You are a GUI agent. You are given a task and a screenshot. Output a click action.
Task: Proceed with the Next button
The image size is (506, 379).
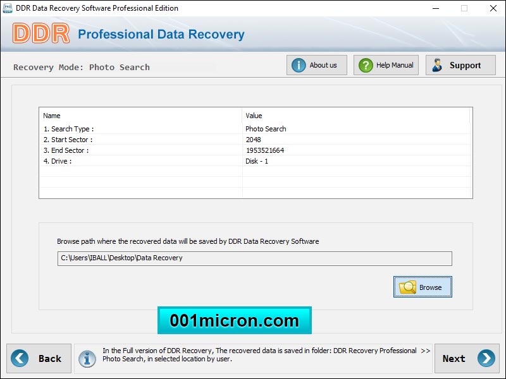pos(467,358)
